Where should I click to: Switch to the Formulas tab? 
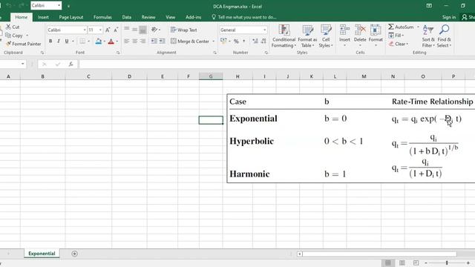(x=102, y=17)
